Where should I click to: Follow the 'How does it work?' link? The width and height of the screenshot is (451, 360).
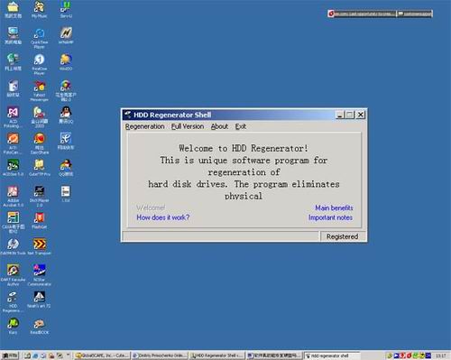click(163, 217)
